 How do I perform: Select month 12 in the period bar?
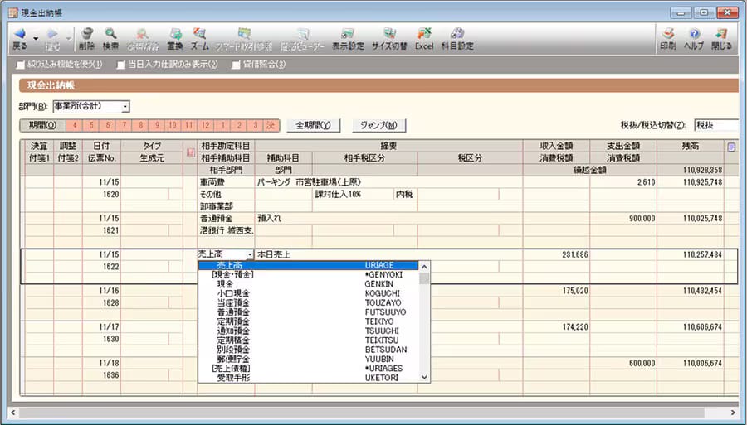(x=206, y=125)
